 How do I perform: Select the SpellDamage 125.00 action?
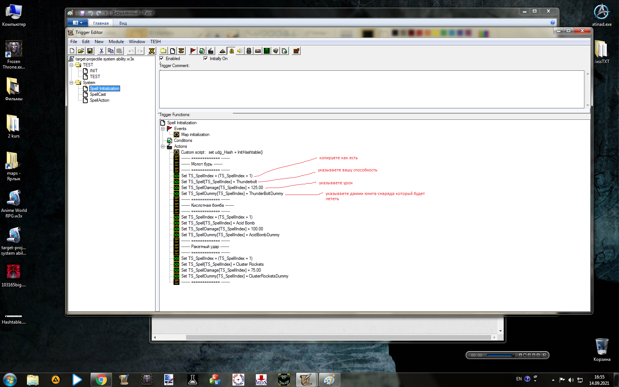click(x=222, y=188)
